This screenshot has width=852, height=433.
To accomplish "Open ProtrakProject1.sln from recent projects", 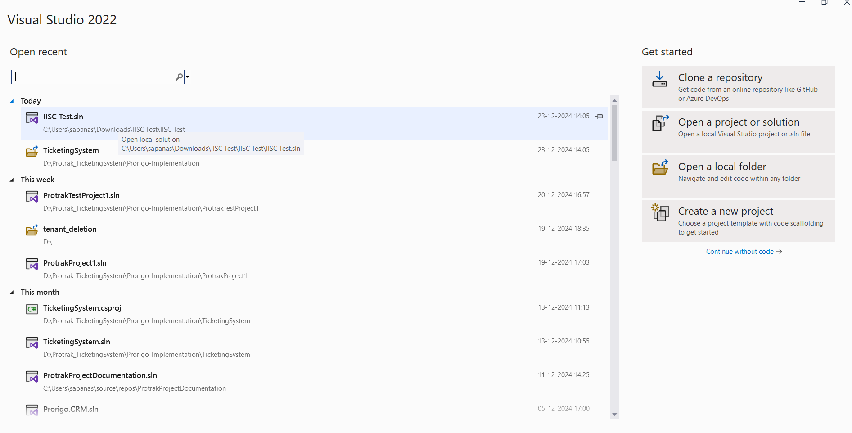I will (x=75, y=263).
